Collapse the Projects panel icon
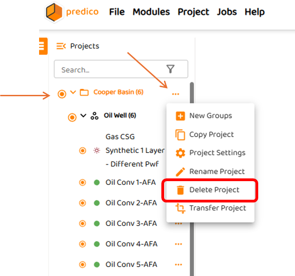295x276 pixels. (x=61, y=46)
